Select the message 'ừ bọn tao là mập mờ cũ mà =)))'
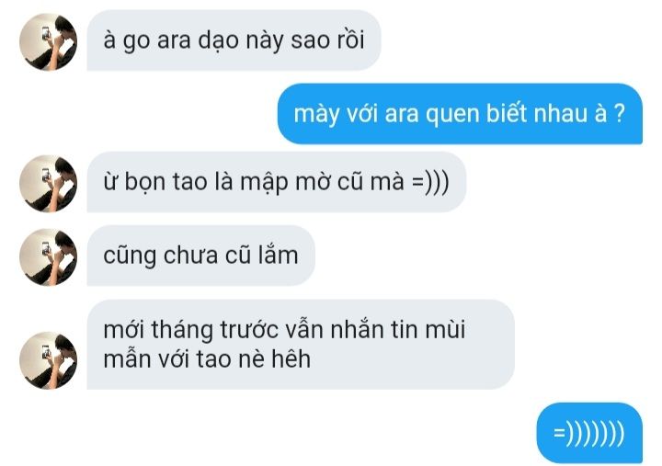 277,182
